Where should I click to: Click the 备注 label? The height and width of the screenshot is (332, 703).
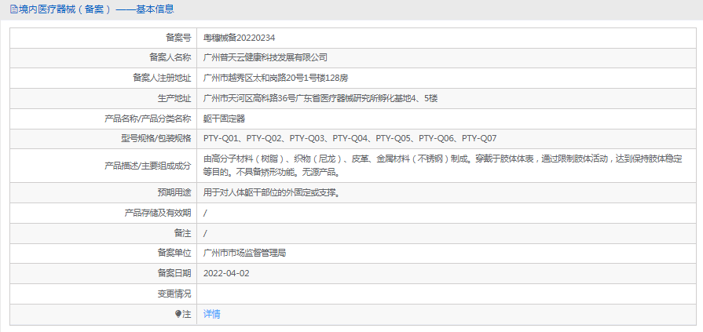coord(182,233)
